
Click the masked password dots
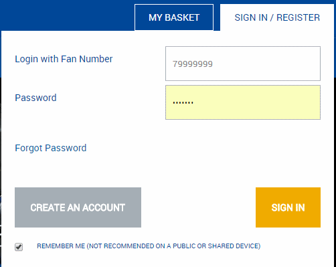pos(183,103)
